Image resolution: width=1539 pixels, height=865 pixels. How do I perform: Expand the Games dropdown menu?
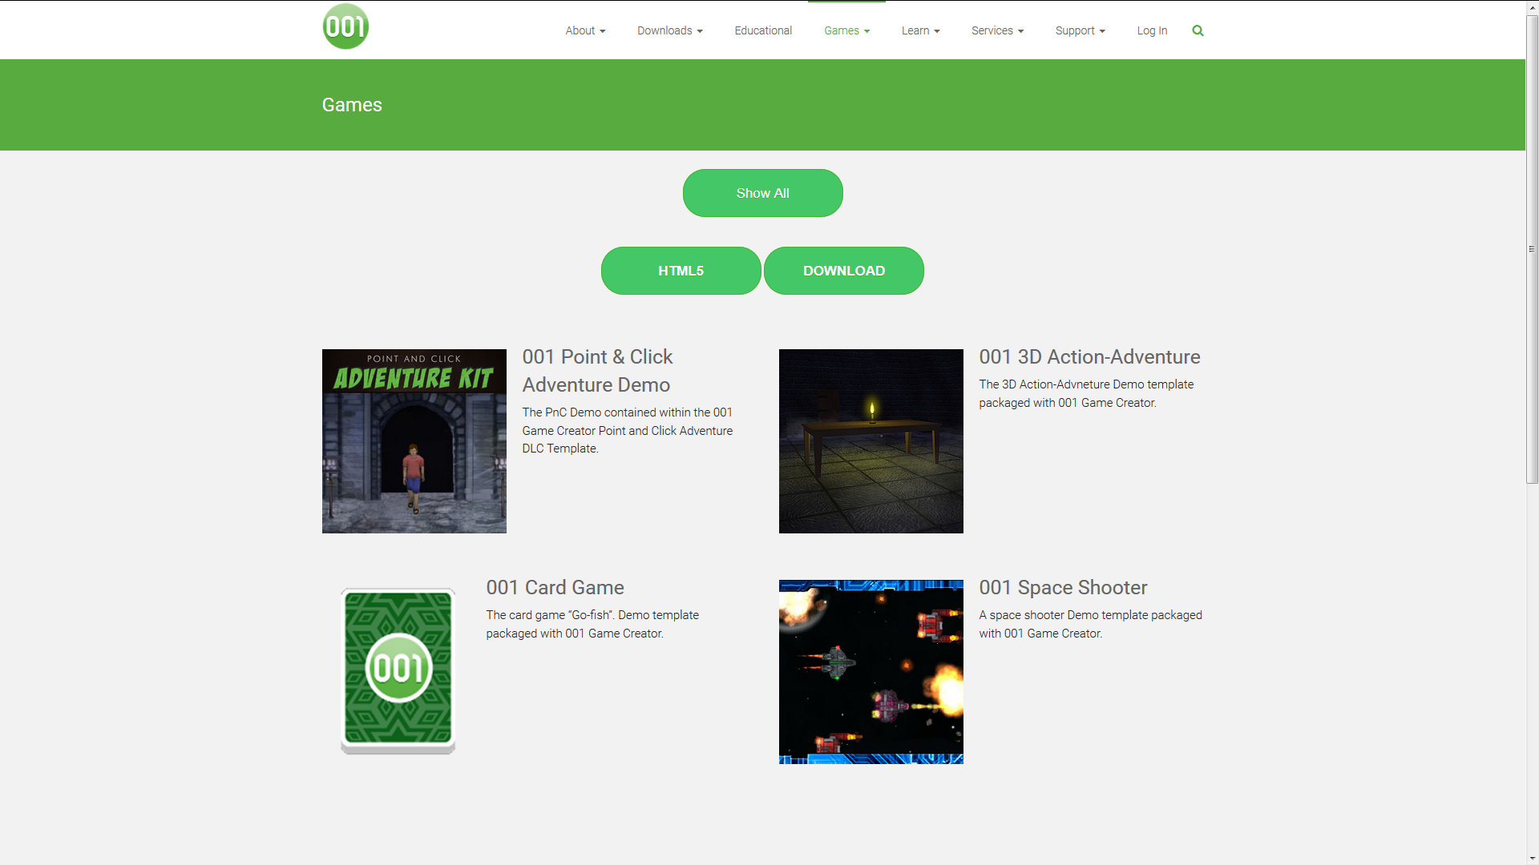846,30
